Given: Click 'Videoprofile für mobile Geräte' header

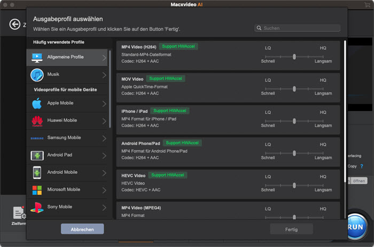Looking at the screenshot, I should point(65,90).
